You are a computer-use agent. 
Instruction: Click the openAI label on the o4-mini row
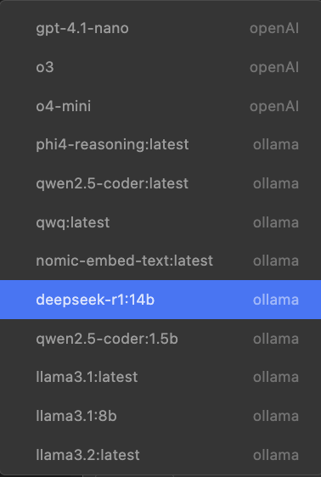(274, 106)
